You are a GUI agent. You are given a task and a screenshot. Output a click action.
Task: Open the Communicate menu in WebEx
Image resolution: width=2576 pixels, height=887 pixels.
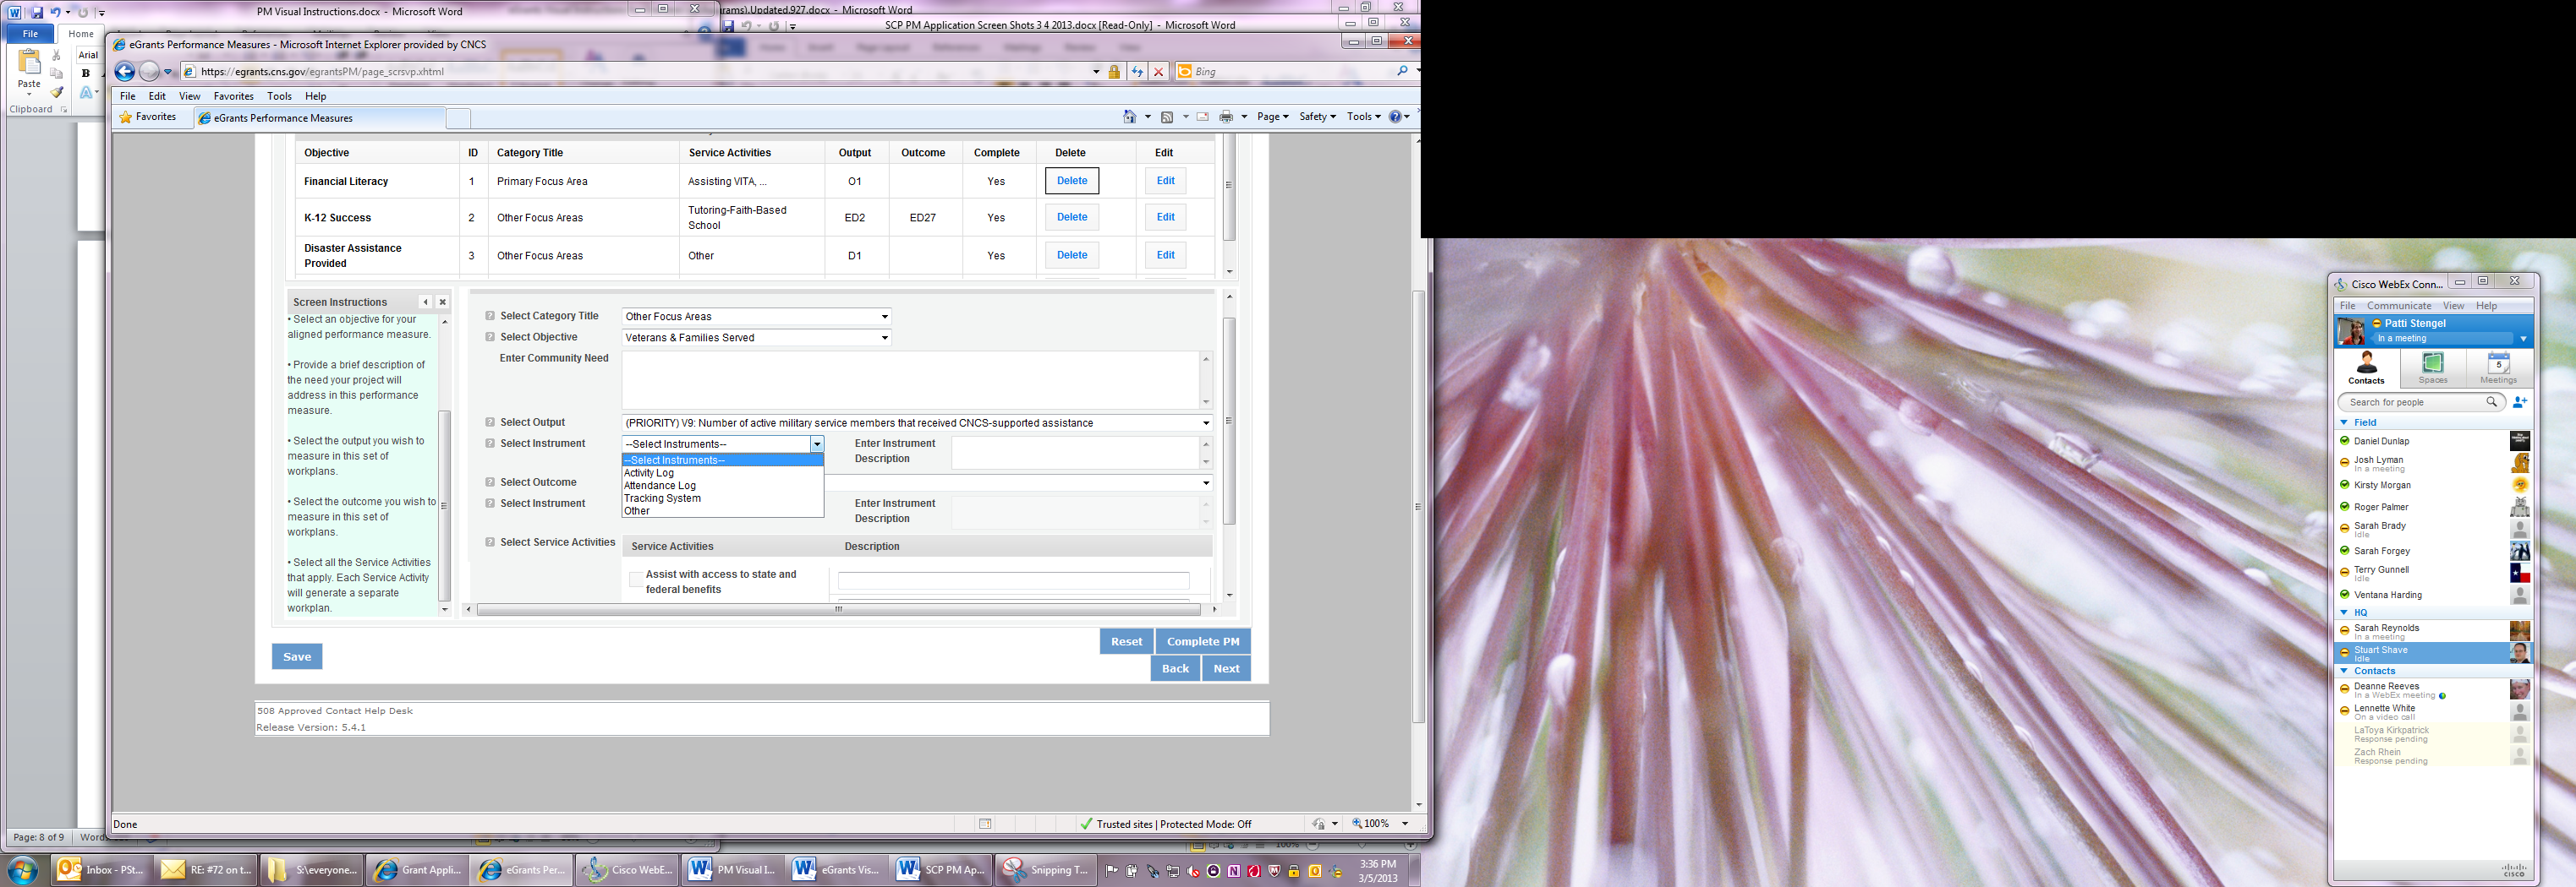click(x=2399, y=306)
